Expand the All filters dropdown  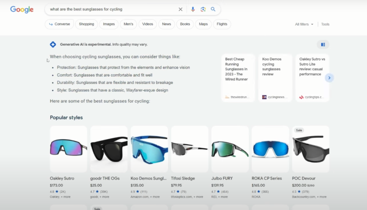click(x=304, y=24)
